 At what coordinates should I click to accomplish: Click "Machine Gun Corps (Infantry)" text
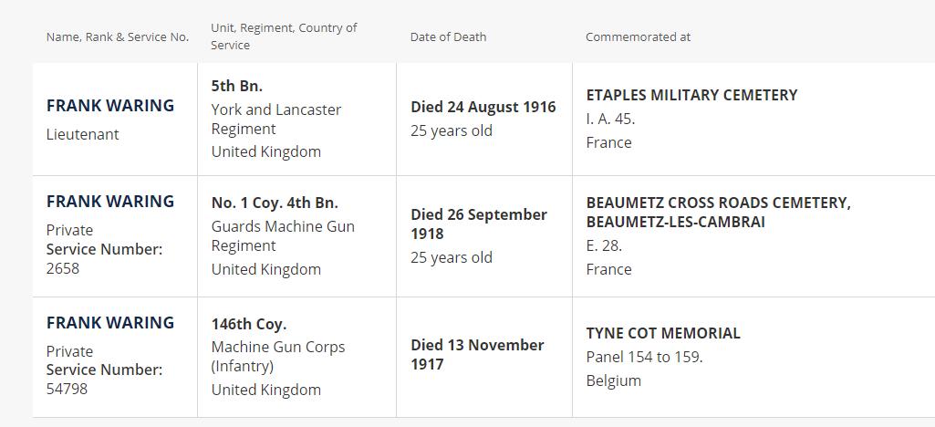click(x=277, y=357)
